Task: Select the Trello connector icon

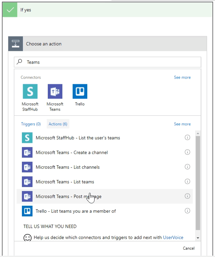Action: click(80, 91)
